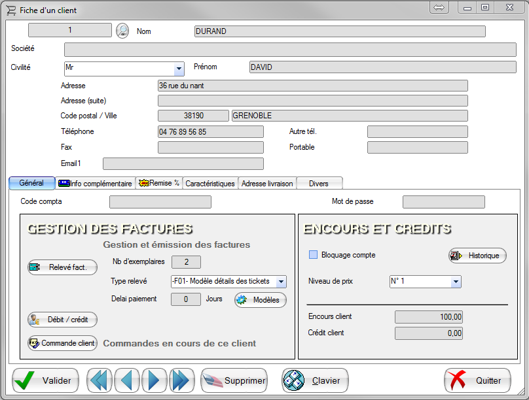The image size is (529, 400).
Task: Go to the previous client record
Action: tap(127, 380)
